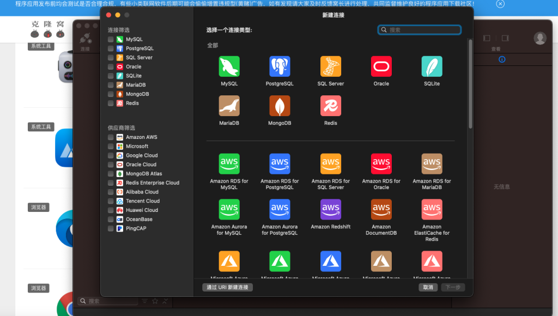Click the connection list vertical scrollbar
The image size is (558, 316).
[470, 84]
